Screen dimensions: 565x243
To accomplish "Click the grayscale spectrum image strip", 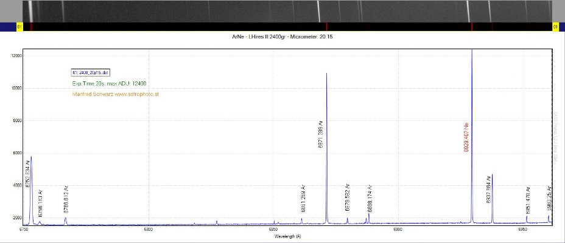I will pos(287,12).
